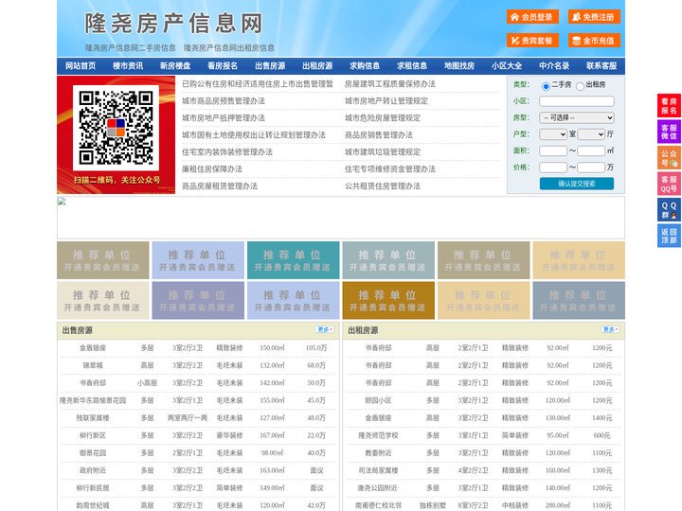Viewport: 682px width, 511px height.
Task: Go to 网站首页 in the navigation bar
Action: click(81, 66)
